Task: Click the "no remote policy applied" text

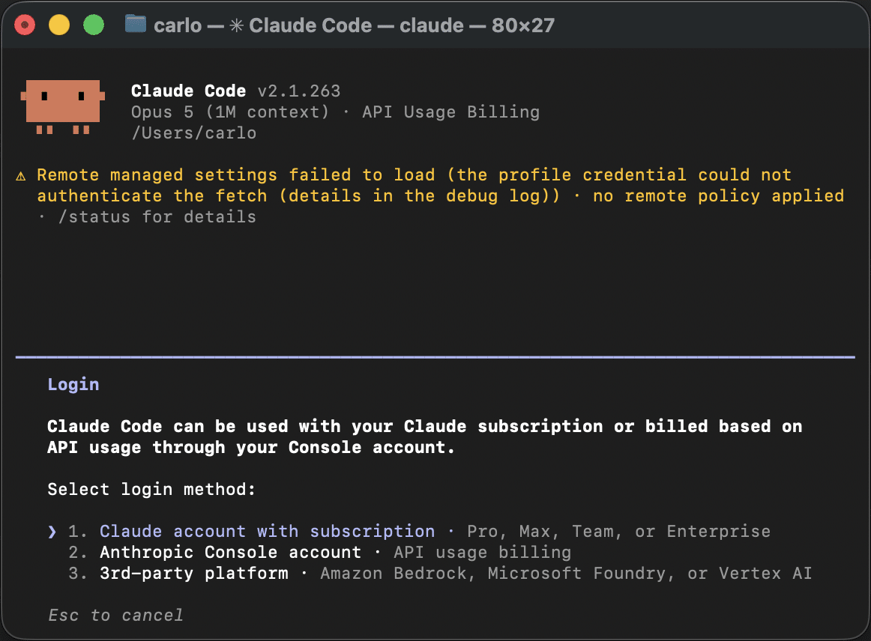Action: click(718, 196)
